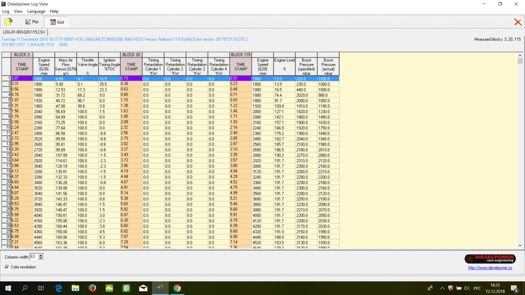Image resolution: width=525 pixels, height=295 pixels.
Task: Toggle the Color resolution checkbox
Action: pos(7,267)
